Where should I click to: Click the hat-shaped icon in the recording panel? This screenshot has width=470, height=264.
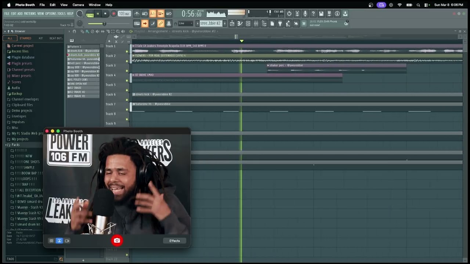[169, 23]
